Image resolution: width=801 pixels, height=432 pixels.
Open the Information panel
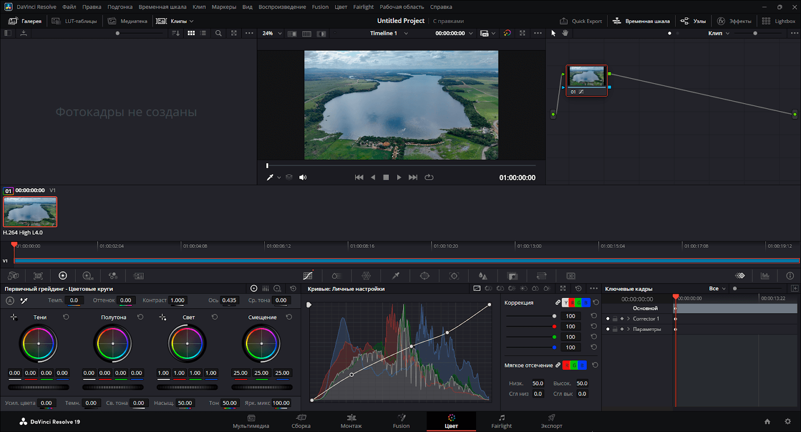click(790, 276)
